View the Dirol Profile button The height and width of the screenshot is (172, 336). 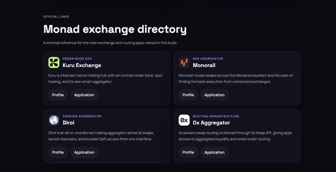58,152
